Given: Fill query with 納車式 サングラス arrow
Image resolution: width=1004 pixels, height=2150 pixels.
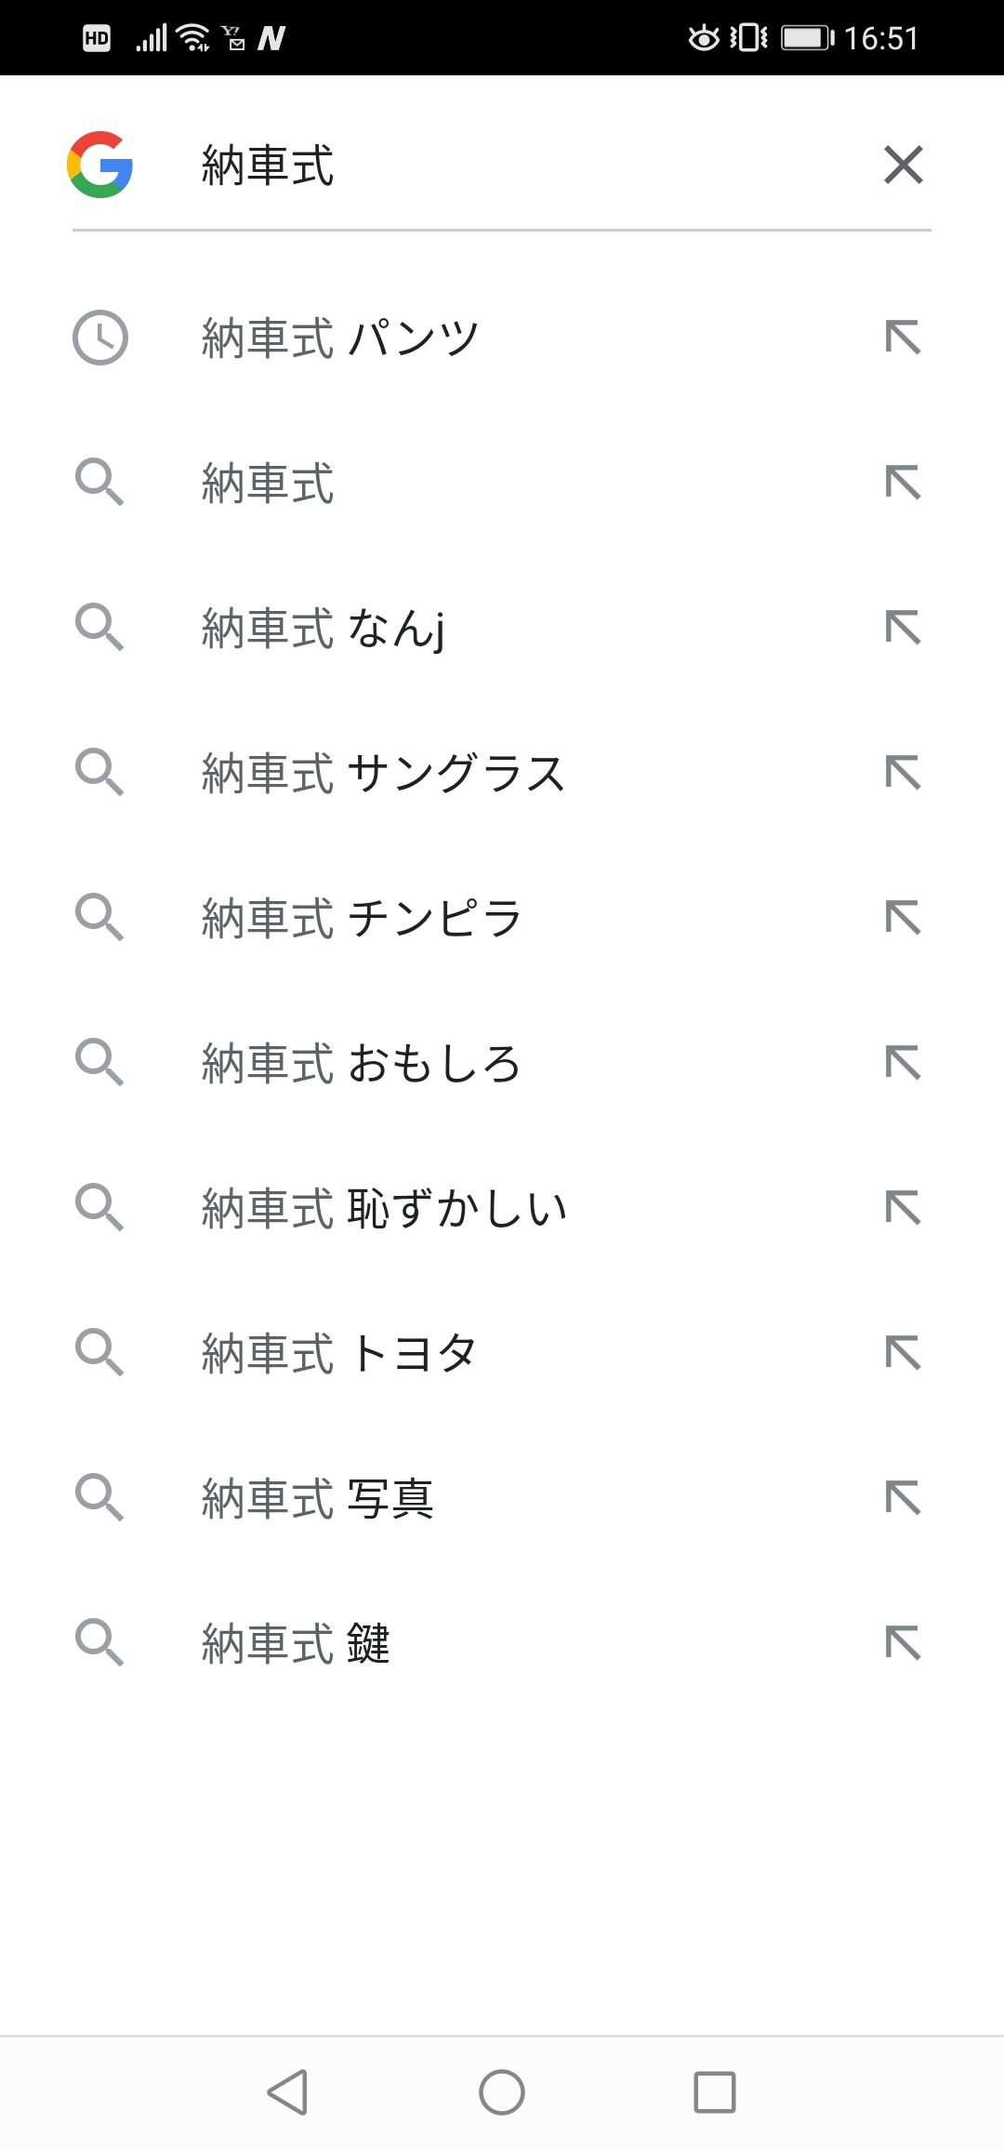Looking at the screenshot, I should [903, 773].
